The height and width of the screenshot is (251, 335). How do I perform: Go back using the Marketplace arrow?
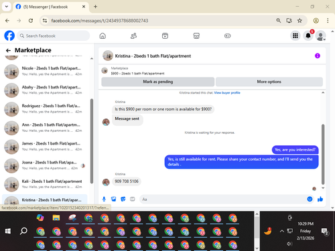click(x=8, y=50)
